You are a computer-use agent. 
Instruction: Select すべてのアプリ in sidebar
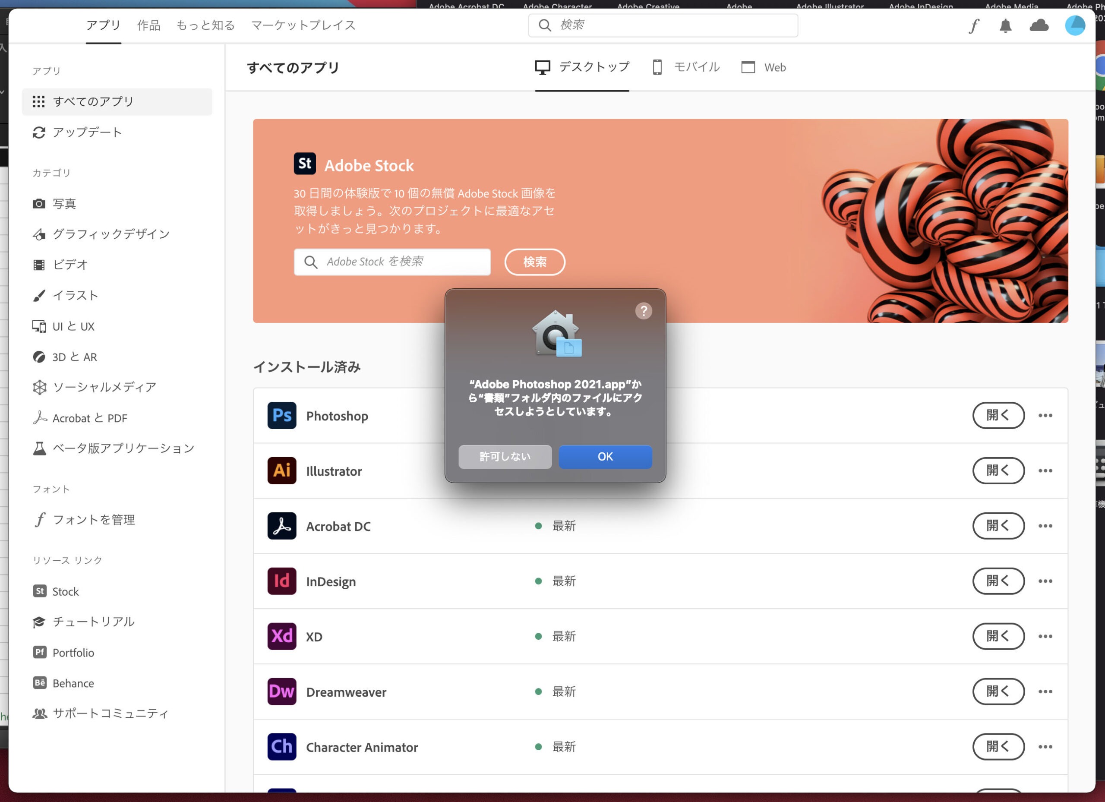(117, 101)
